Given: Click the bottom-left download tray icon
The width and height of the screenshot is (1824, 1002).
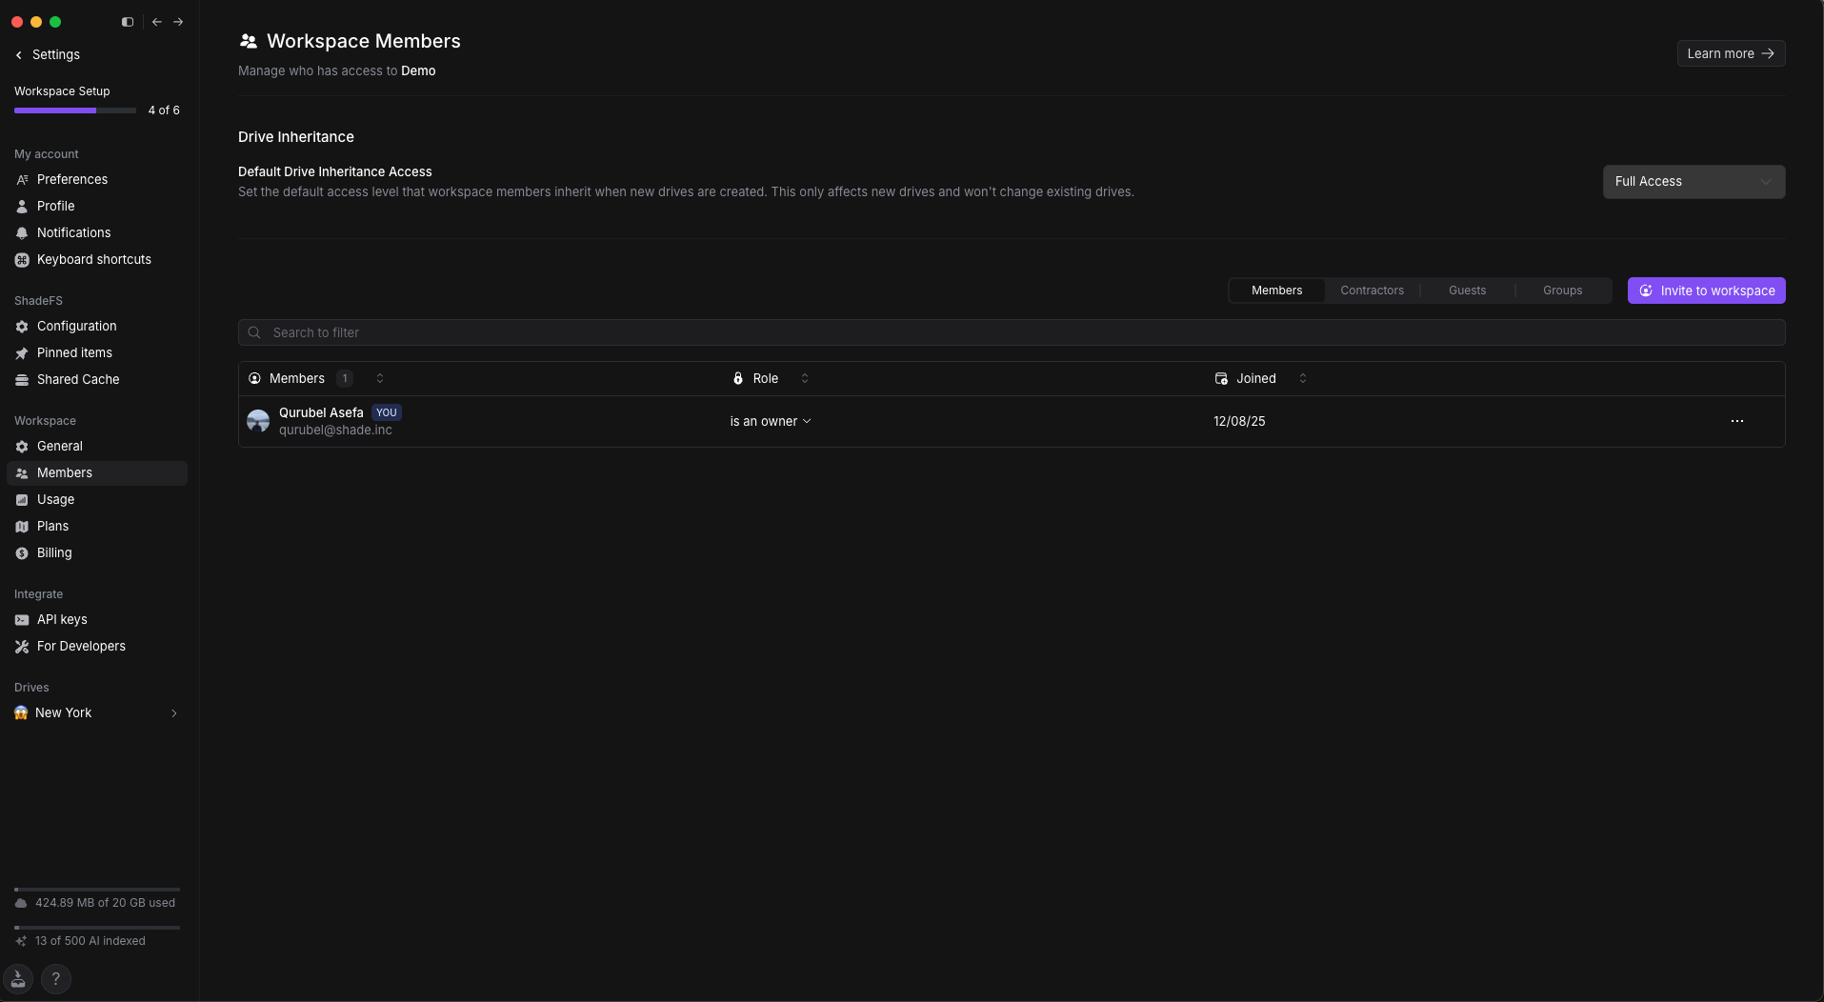Looking at the screenshot, I should (18, 978).
